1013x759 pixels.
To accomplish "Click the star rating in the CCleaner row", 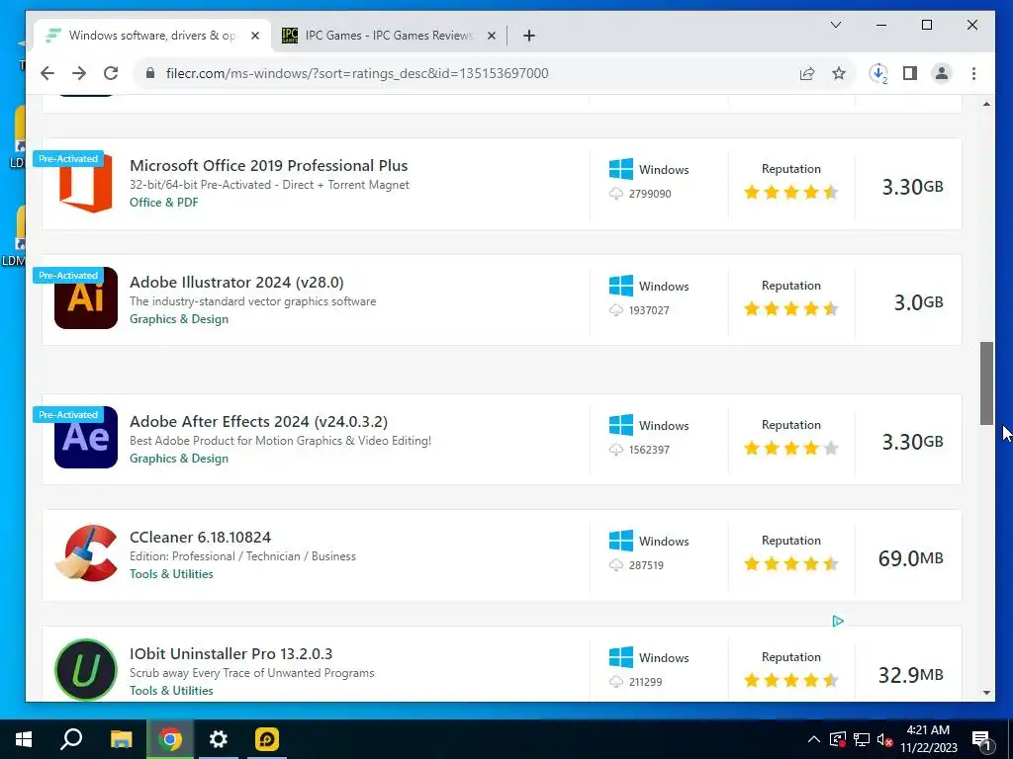I will point(790,563).
